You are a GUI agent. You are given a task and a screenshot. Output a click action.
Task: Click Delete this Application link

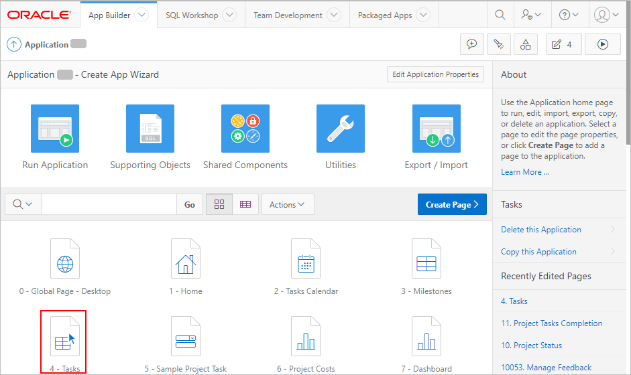pos(541,230)
